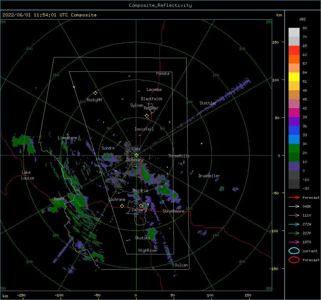Click the white 04DK arrow icon
This screenshot has width=321, height=300.
[294, 207]
